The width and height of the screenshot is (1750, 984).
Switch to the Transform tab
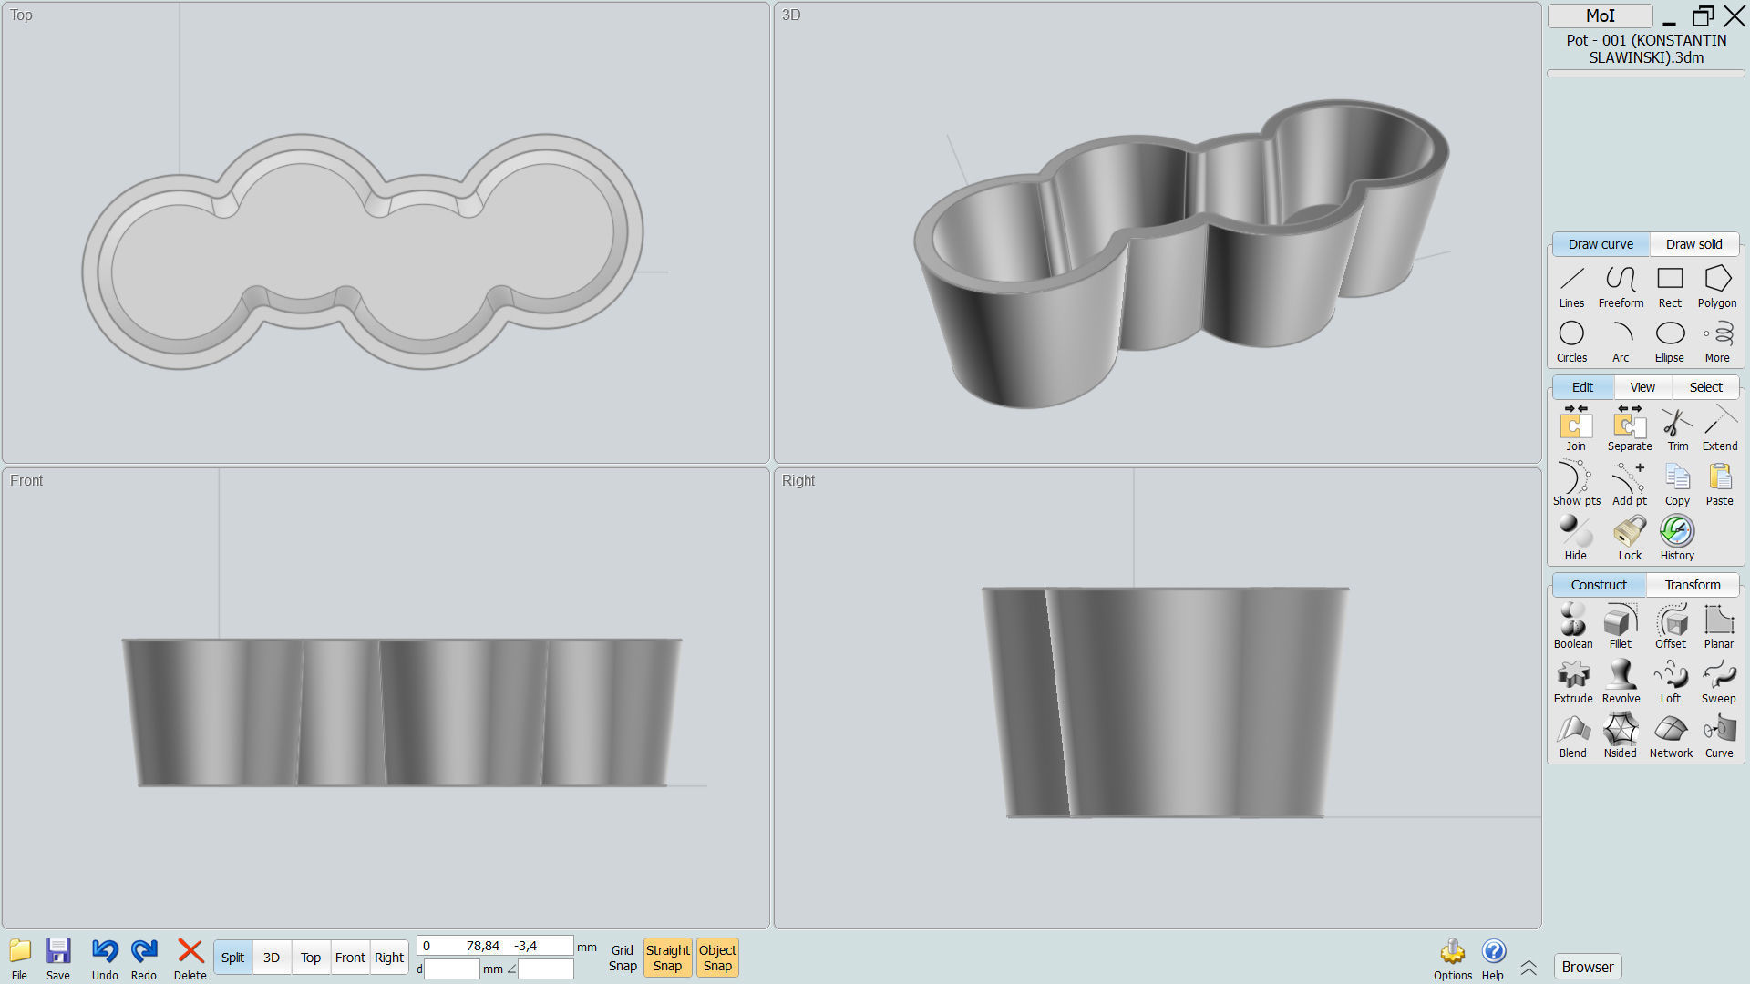[1693, 585]
